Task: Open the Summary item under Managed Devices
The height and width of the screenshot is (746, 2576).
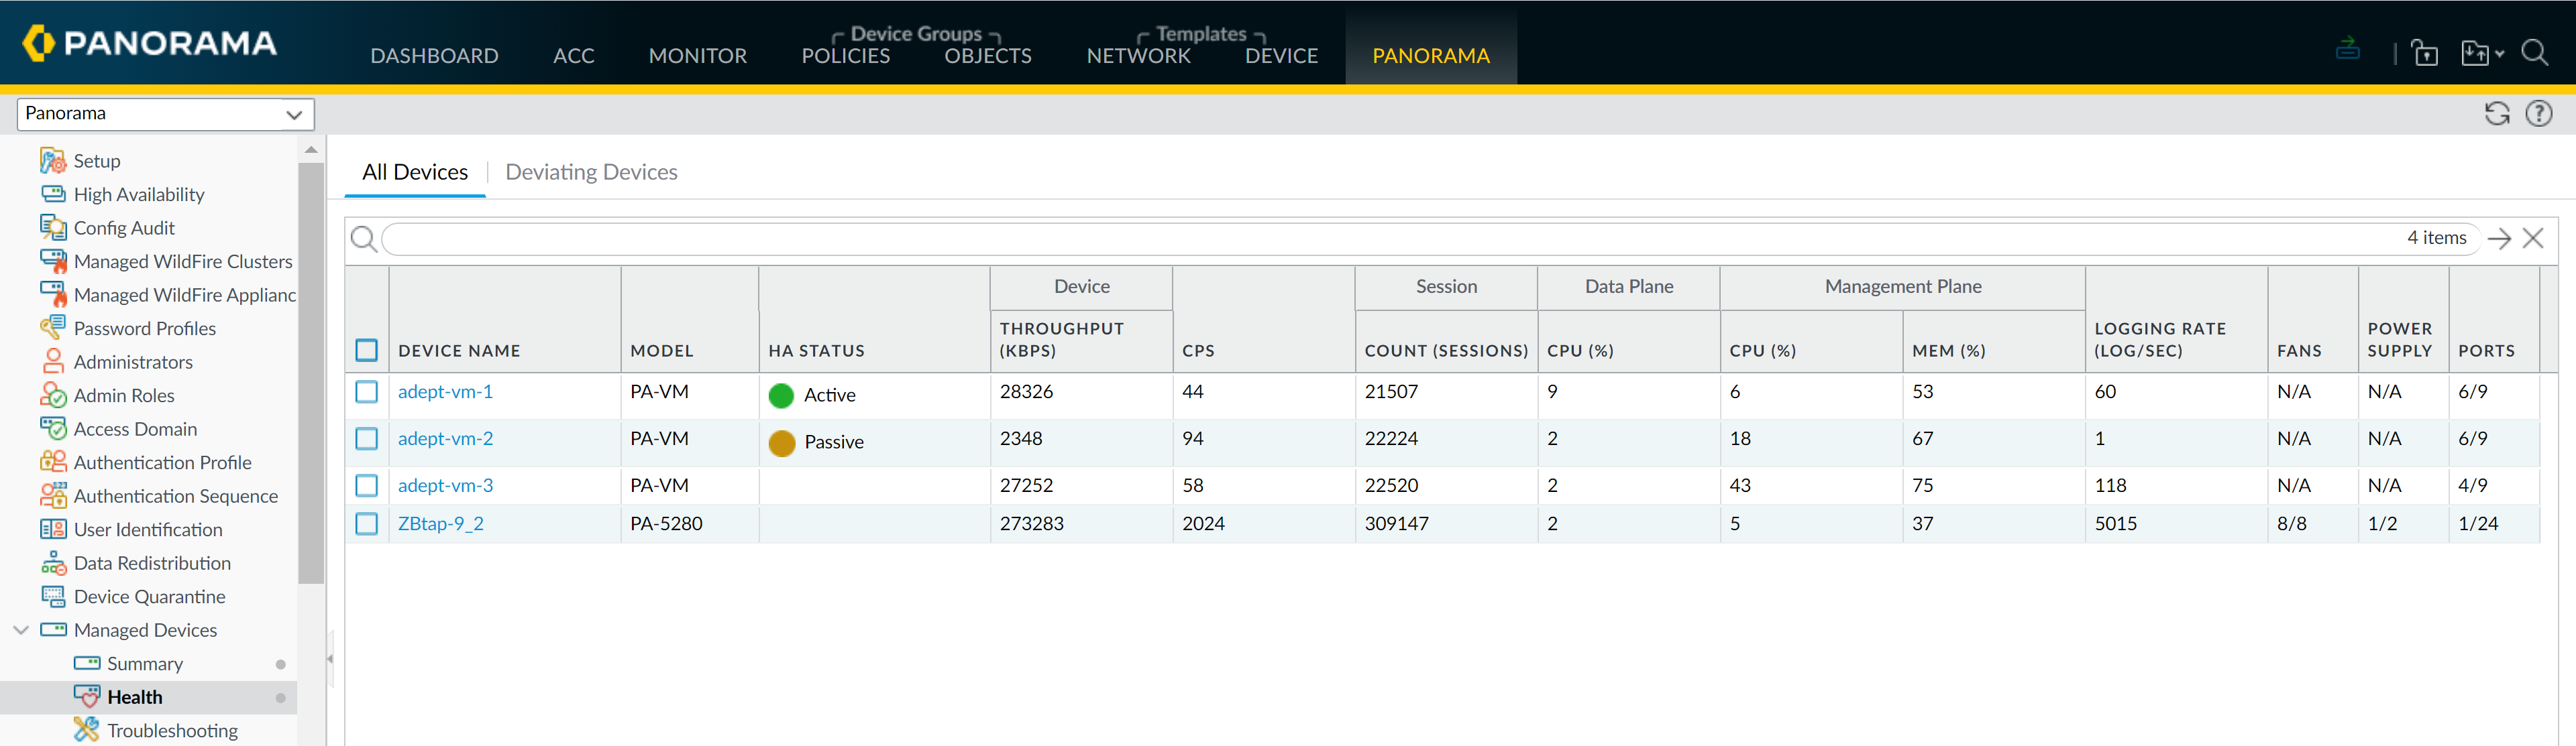Action: coord(145,664)
